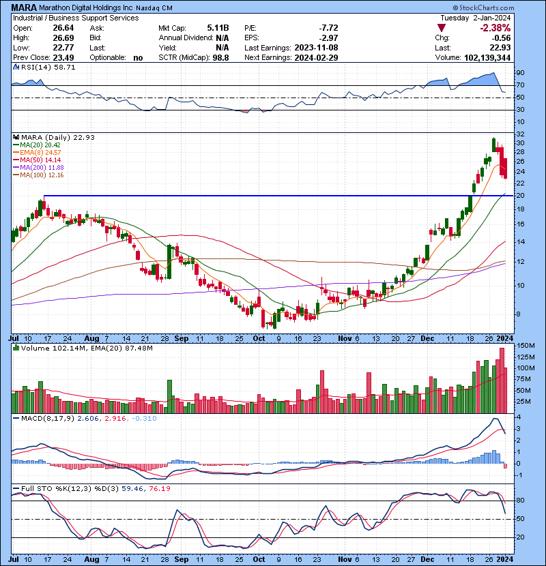Click the latest red candlestick on price chart
Viewport: 546px width, 566px height.
tap(505, 168)
